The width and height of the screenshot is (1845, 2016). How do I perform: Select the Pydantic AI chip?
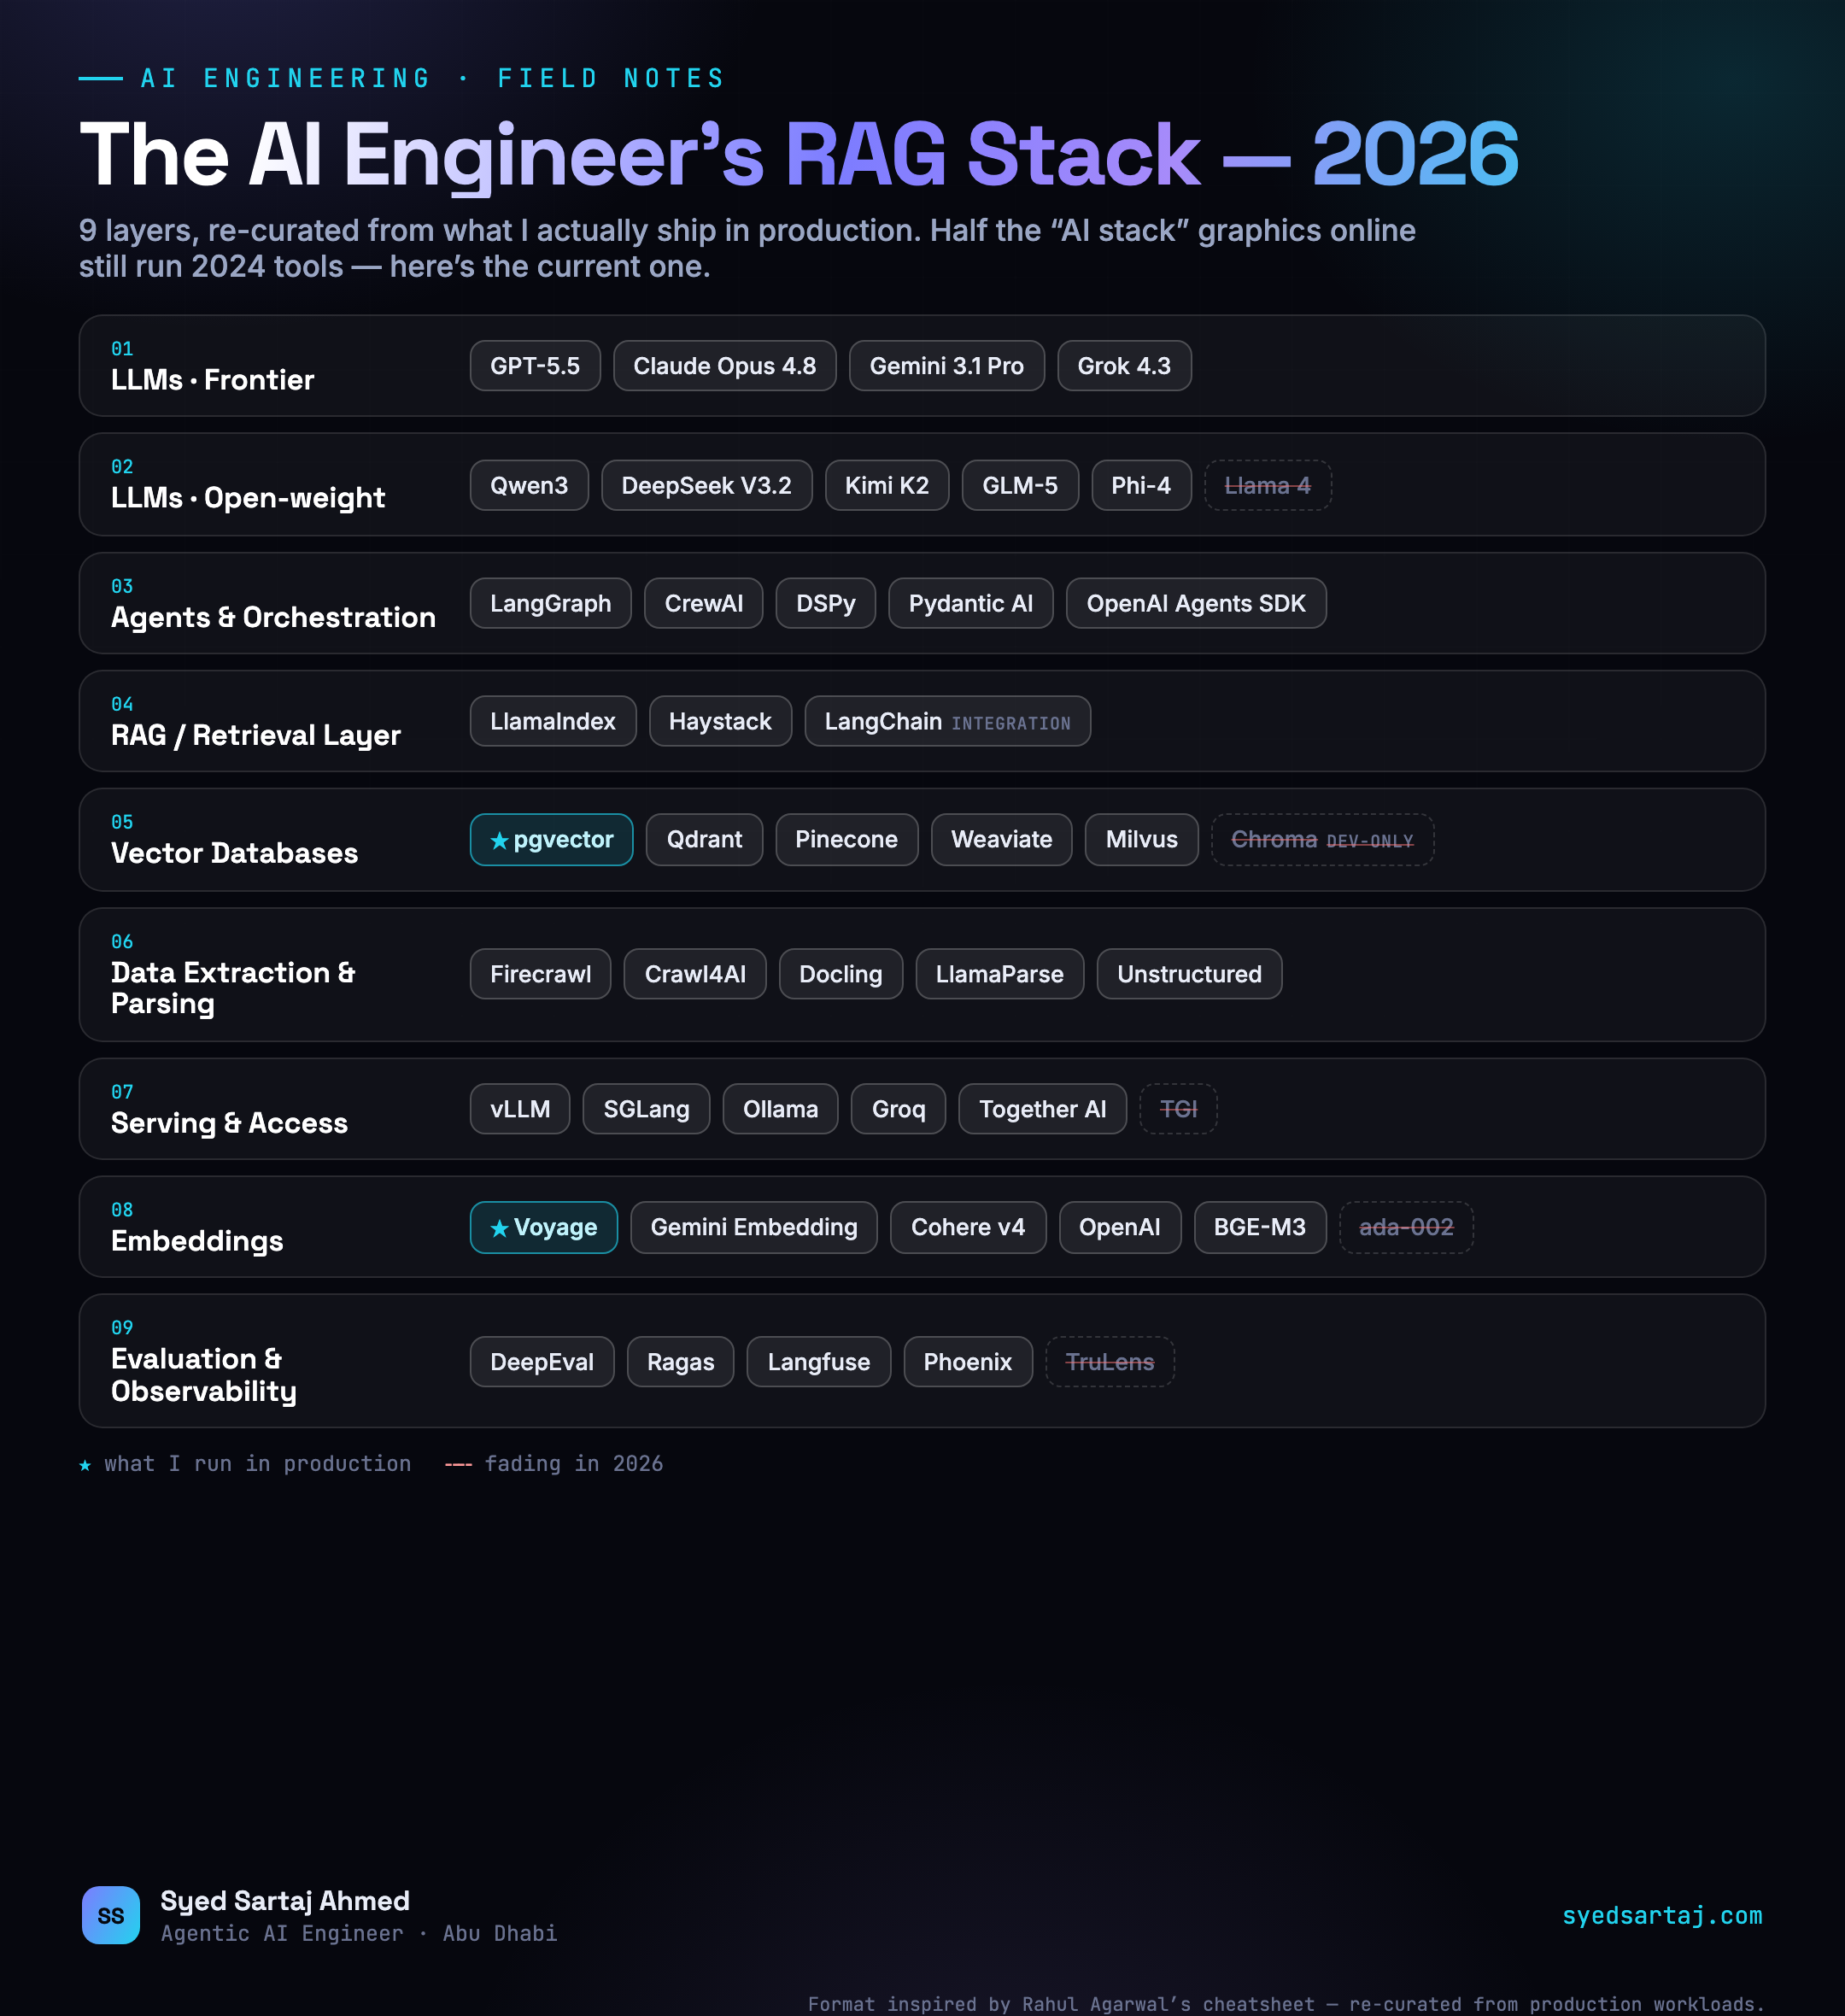971,603
